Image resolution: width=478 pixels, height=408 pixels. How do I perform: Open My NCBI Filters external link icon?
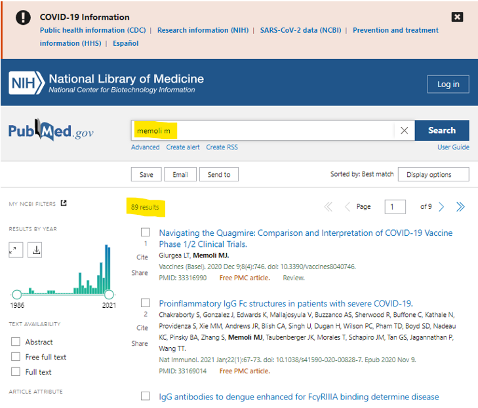(x=64, y=203)
